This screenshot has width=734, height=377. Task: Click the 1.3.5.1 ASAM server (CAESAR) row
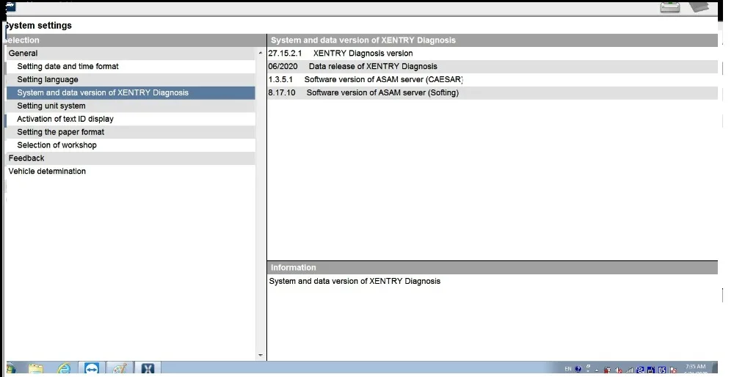point(493,79)
